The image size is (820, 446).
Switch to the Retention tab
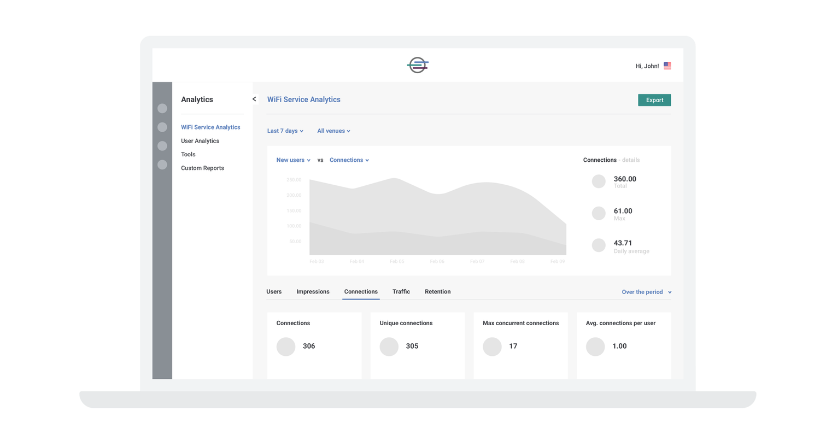tap(438, 291)
